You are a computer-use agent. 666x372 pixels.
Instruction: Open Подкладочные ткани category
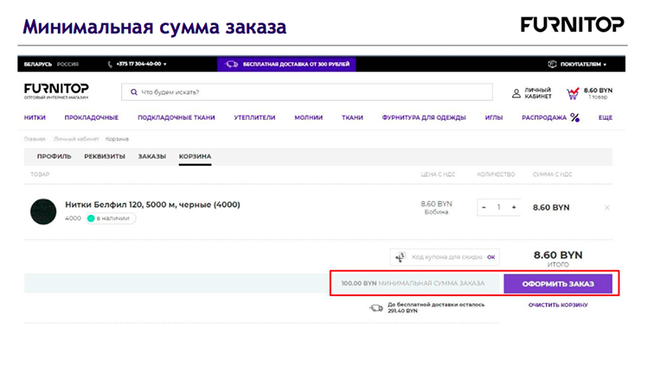tap(176, 117)
